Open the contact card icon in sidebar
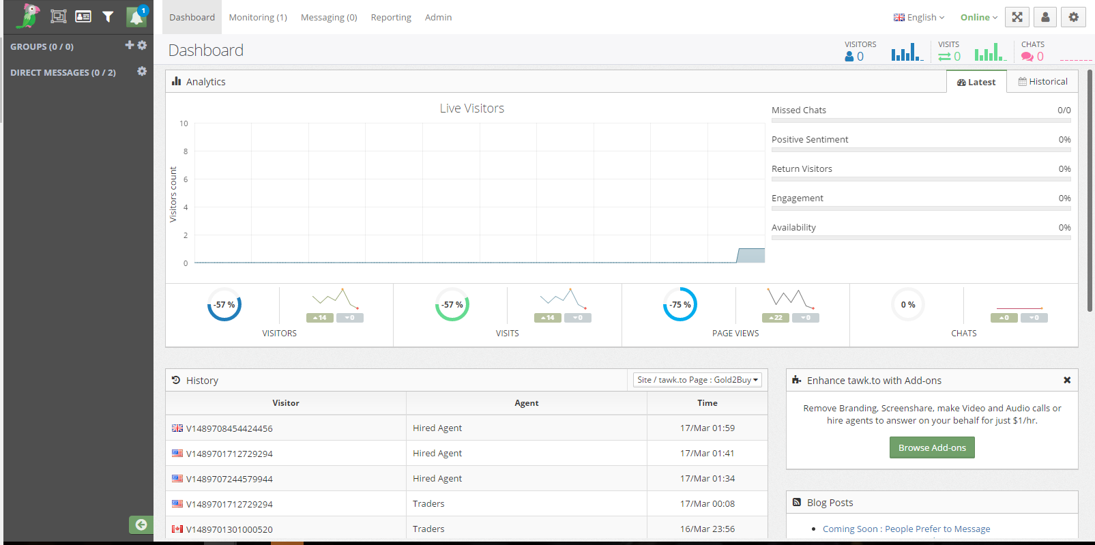This screenshot has height=545, width=1095. click(83, 16)
